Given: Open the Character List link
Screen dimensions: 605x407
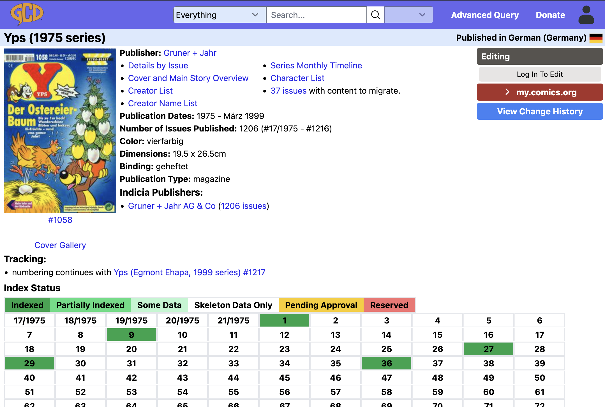Looking at the screenshot, I should (x=297, y=78).
